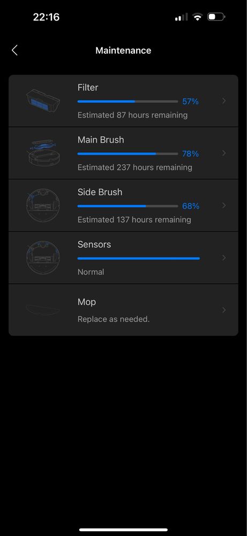Tap the Mop pad illustration icon

(43, 310)
